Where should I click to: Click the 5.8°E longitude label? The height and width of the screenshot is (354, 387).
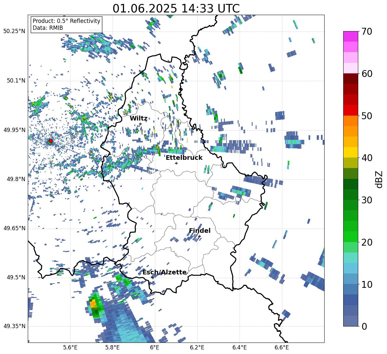(x=112, y=347)
